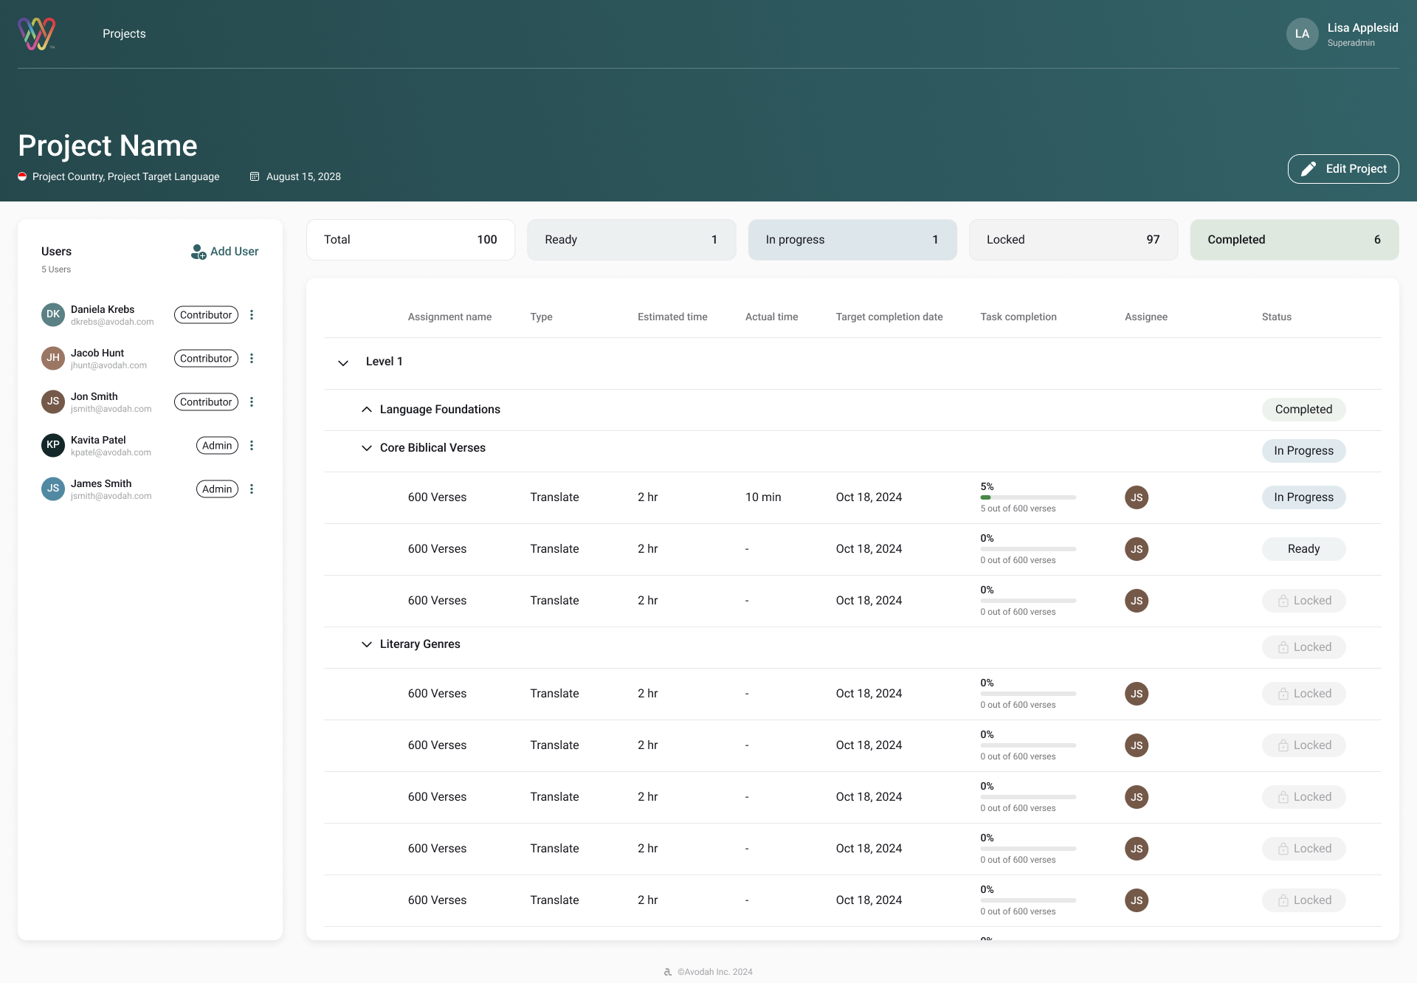Expand the Language Foundations group

click(367, 410)
